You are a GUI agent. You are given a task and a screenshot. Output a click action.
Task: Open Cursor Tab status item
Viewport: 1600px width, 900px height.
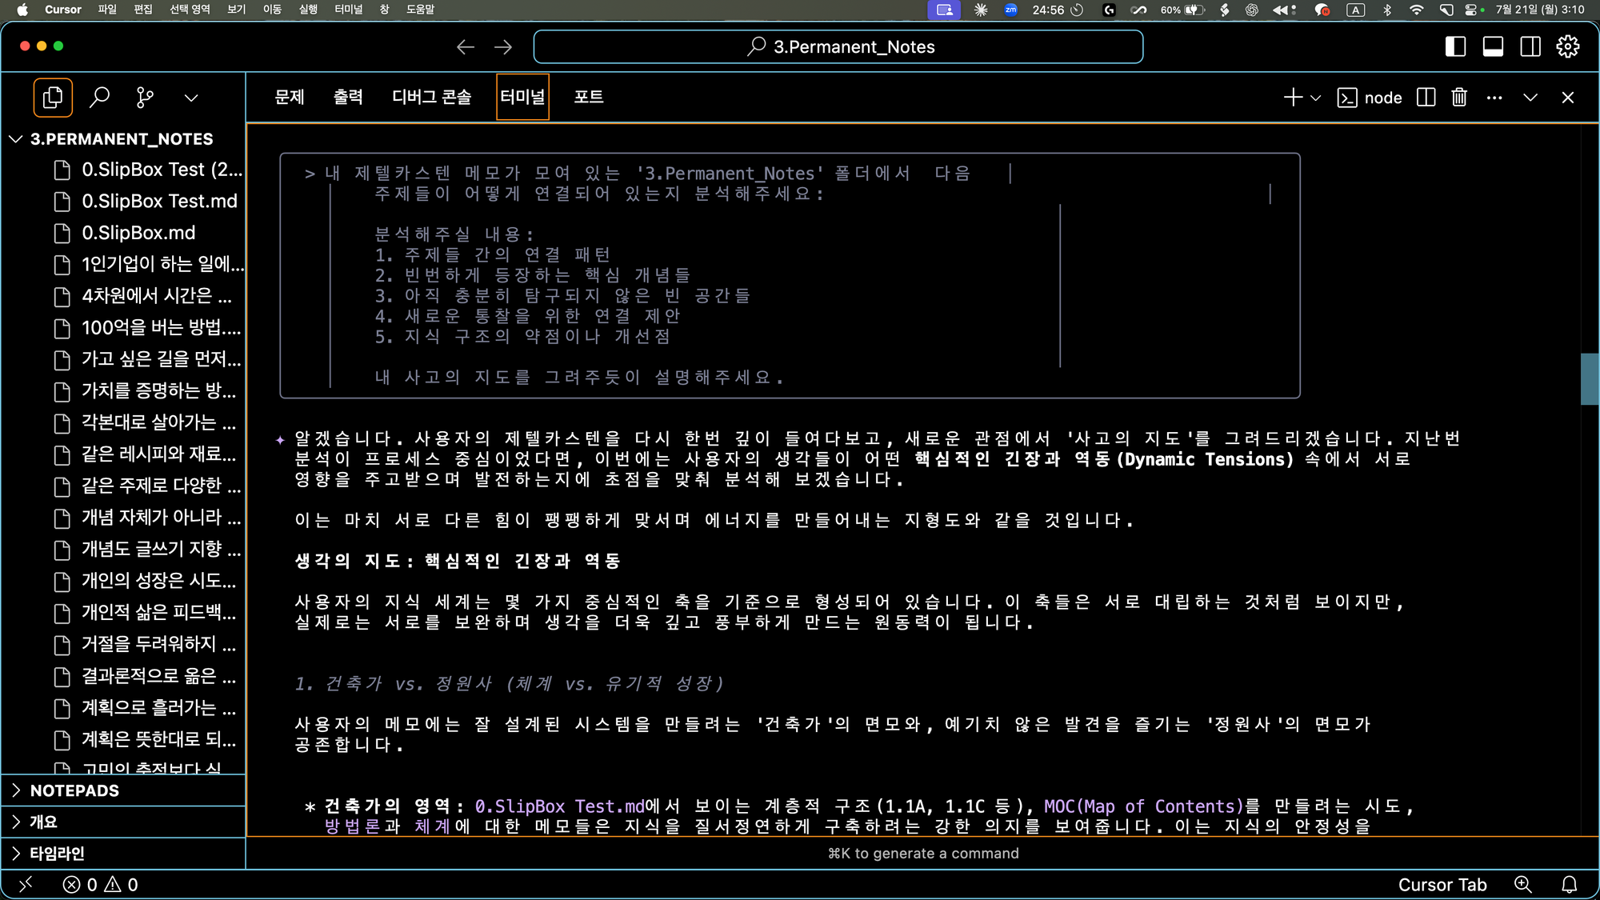click(x=1442, y=885)
